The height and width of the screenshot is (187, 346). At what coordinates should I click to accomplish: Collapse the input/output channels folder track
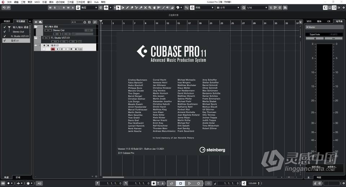pyautogui.click(x=36, y=27)
